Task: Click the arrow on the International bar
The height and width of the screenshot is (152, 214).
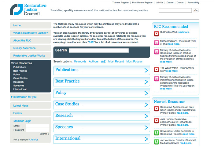Action: pos(146,139)
